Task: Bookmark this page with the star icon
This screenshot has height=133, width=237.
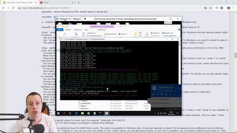Action: [x=211, y=8]
